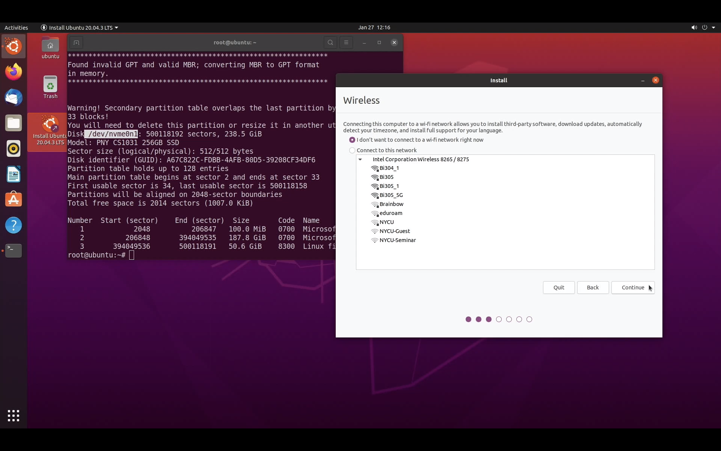Open system menu dropdown arrow

713,27
